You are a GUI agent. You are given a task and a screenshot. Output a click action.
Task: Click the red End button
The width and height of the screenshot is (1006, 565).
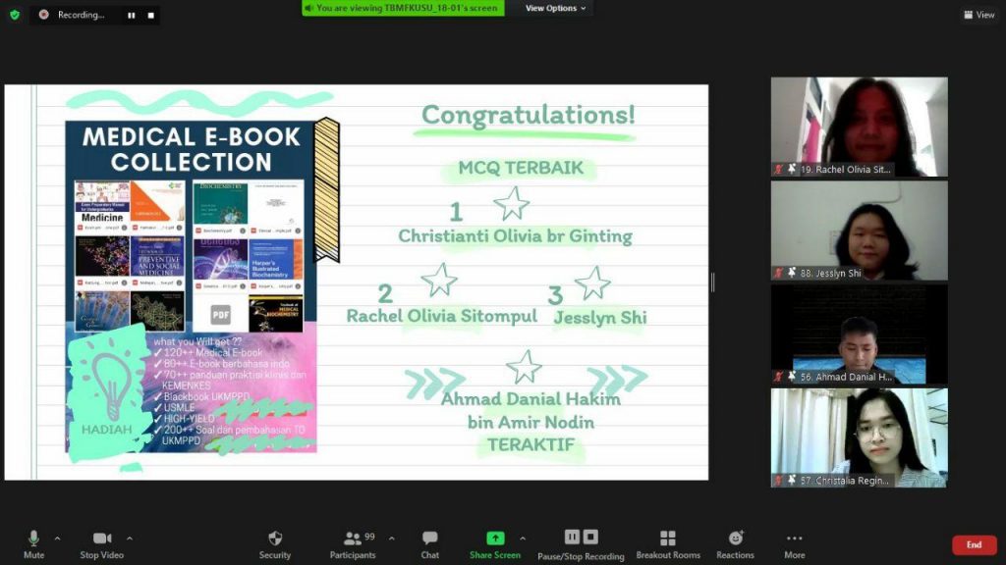point(974,544)
